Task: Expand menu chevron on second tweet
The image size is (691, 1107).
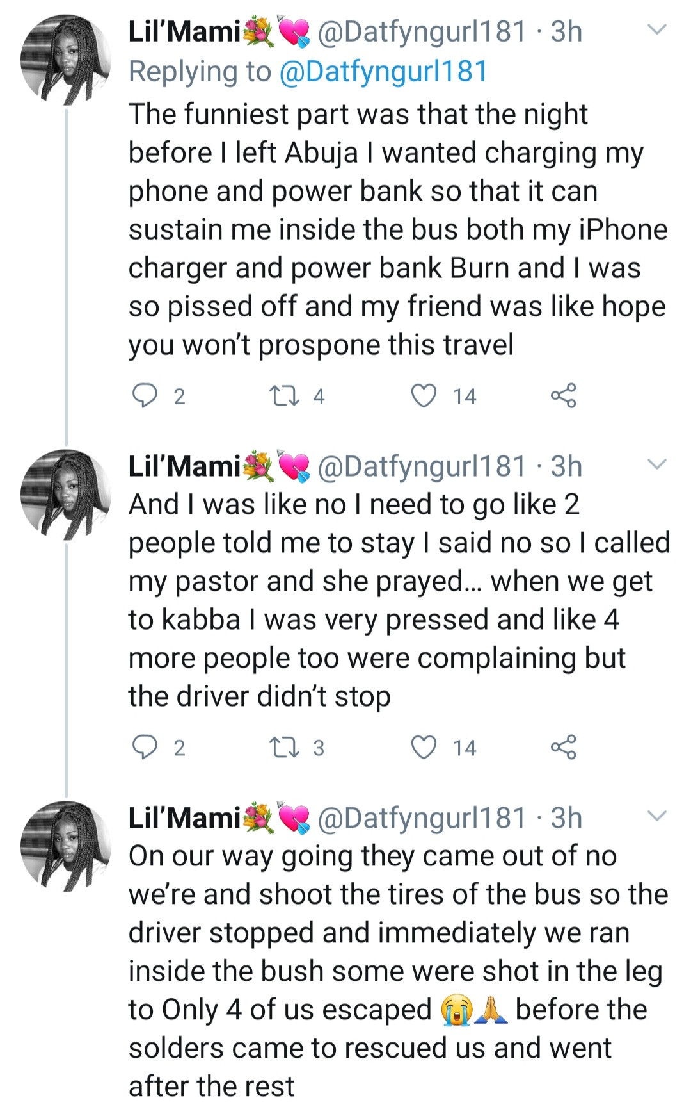Action: pyautogui.click(x=658, y=464)
